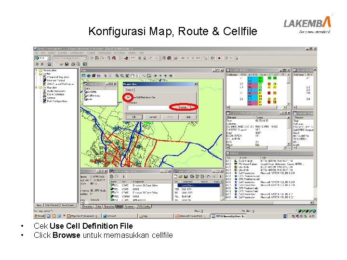347x260 pixels.
Task: Click the Windows Start button
Action: point(40,216)
